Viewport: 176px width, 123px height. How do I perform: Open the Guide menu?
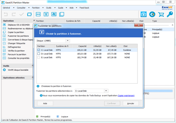61,8
